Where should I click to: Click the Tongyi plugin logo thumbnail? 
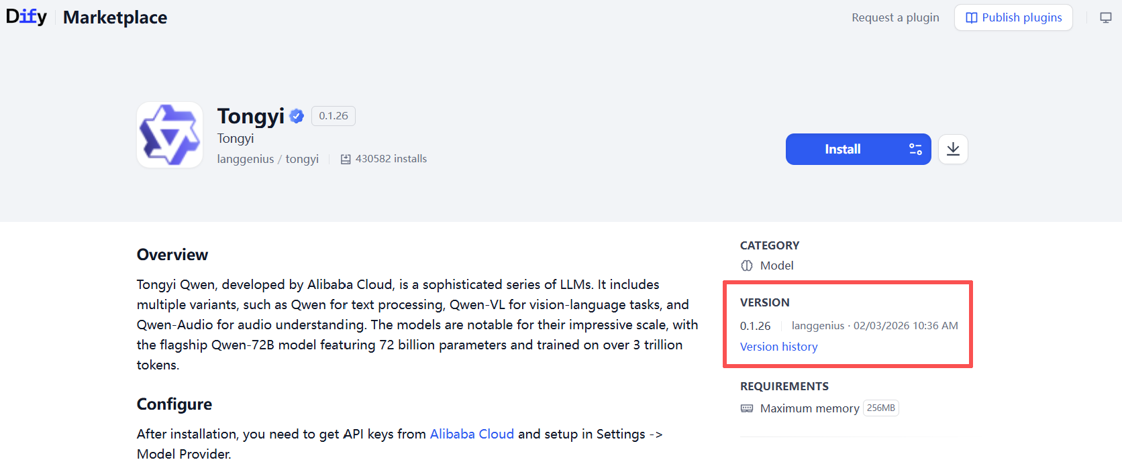(x=170, y=135)
